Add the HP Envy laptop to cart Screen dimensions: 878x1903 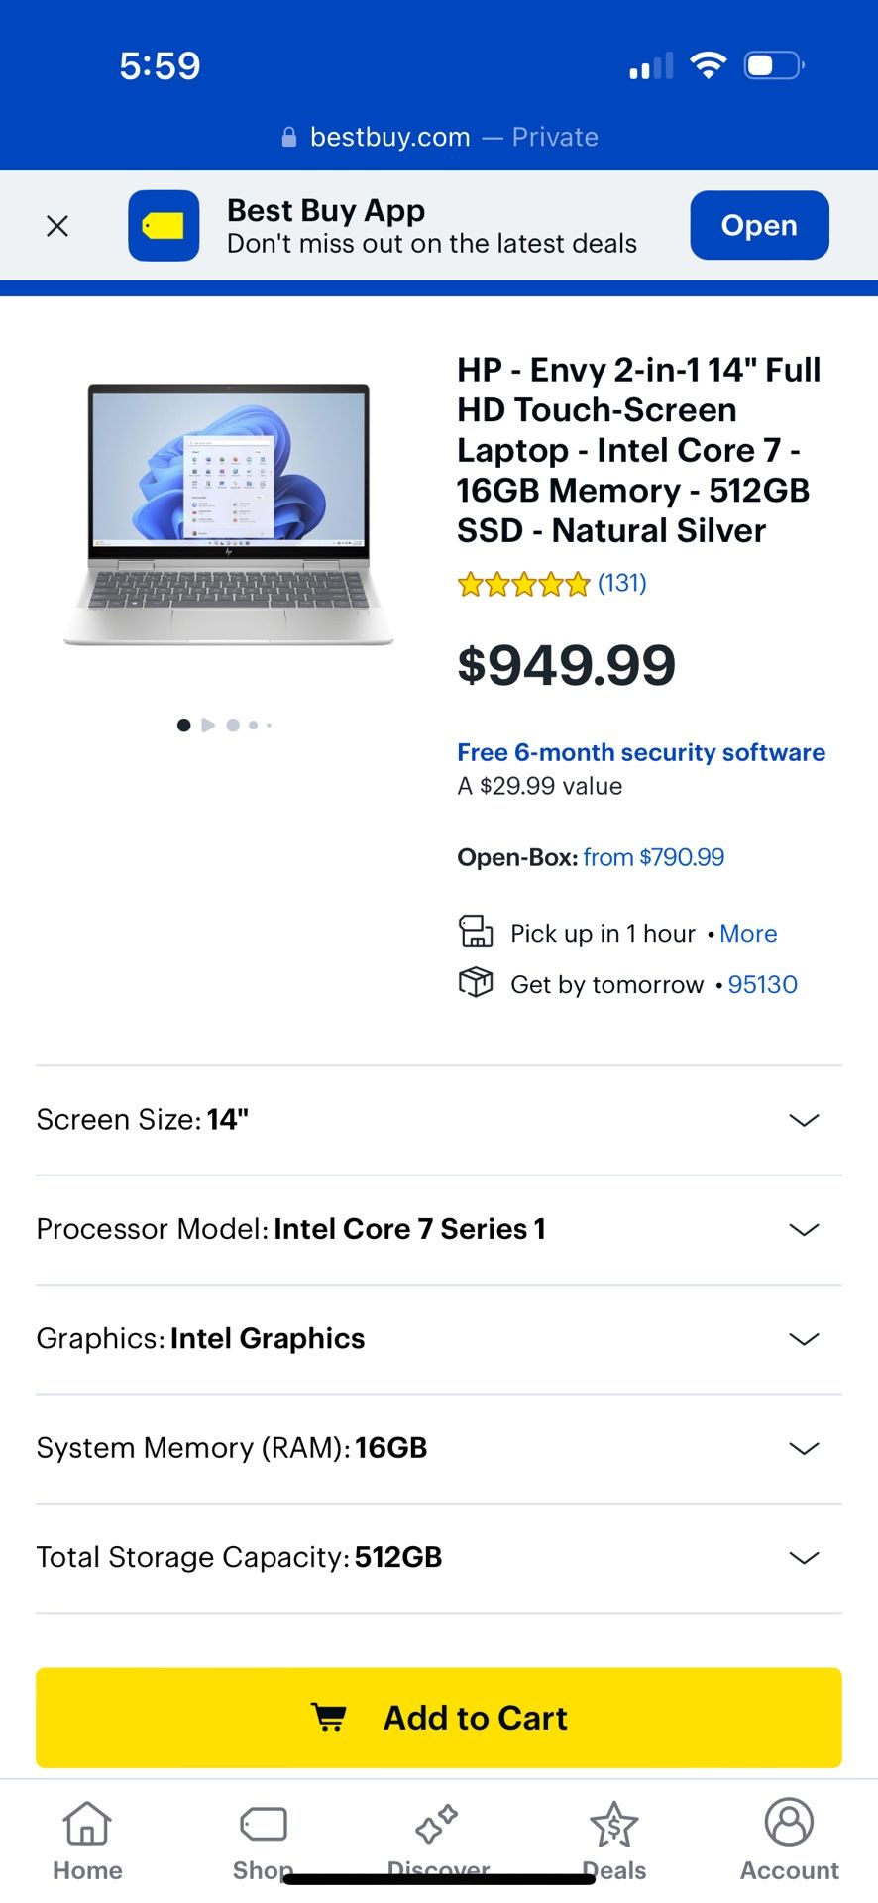click(x=439, y=1718)
